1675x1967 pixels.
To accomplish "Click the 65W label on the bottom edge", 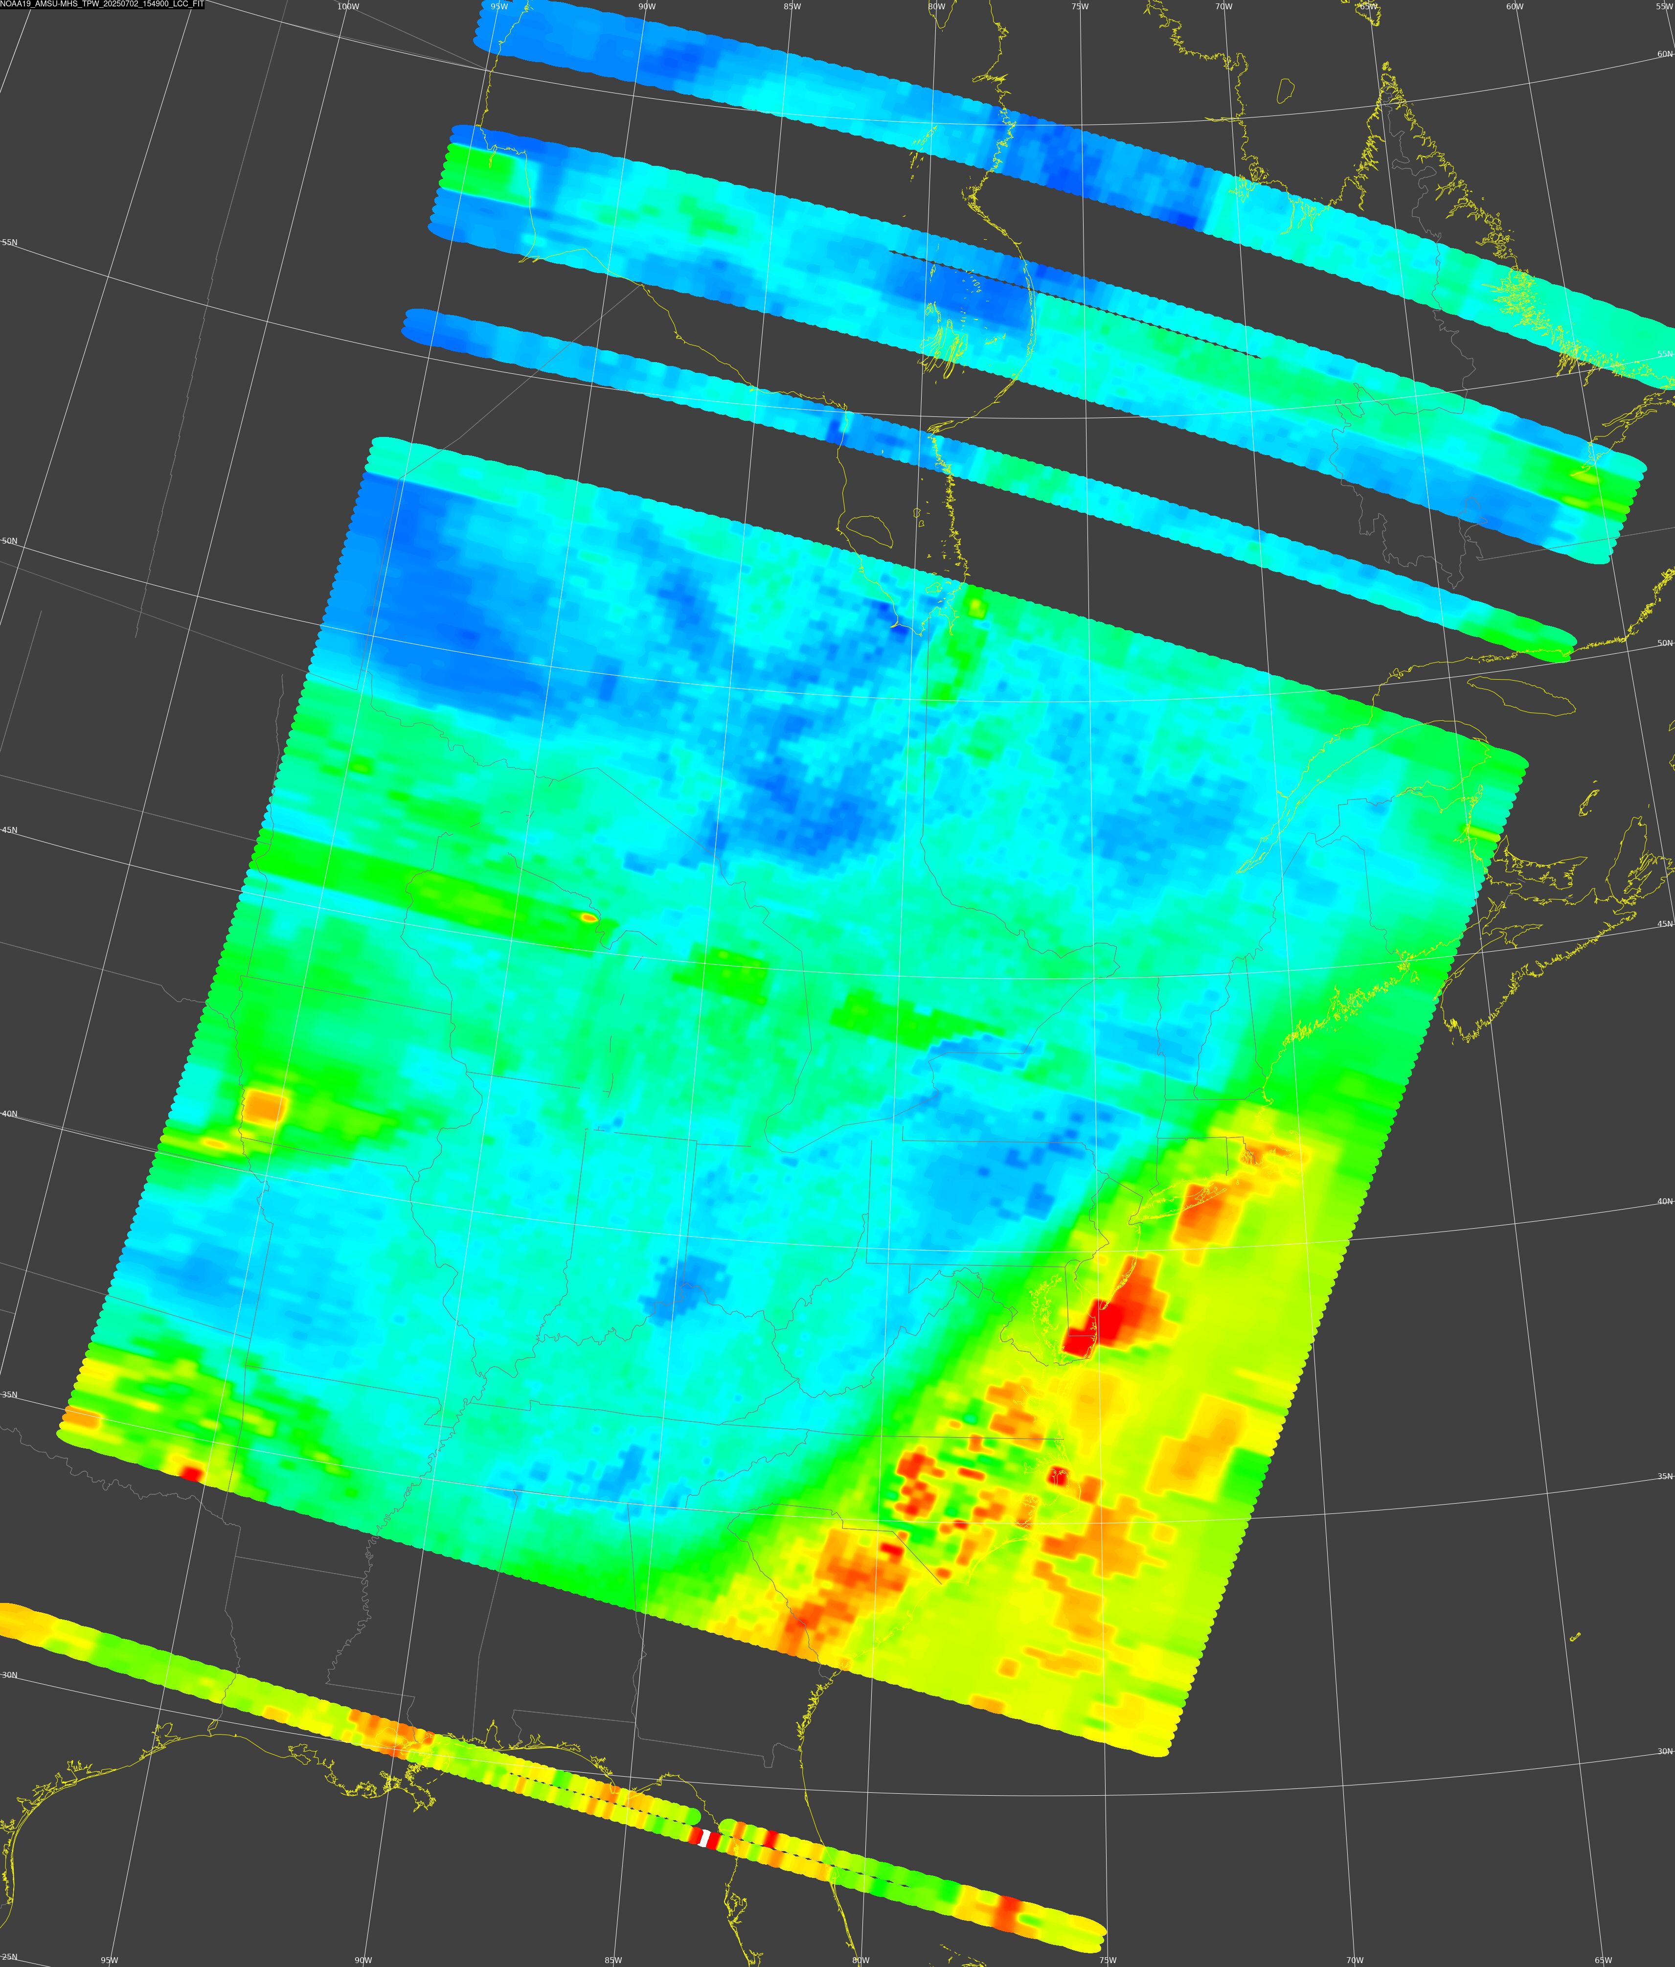I will [1603, 1960].
